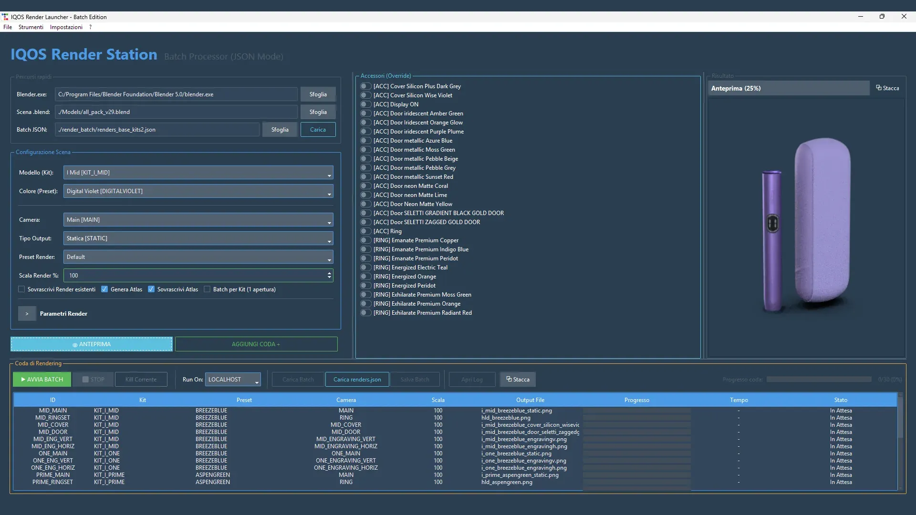Expand the Parametri Render section
Viewport: 916px width, 515px height.
click(27, 314)
